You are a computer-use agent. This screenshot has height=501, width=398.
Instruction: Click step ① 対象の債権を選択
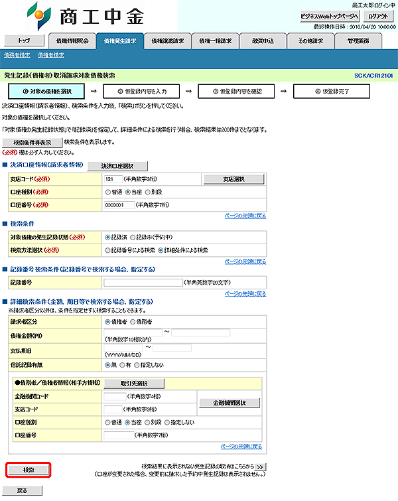46,92
